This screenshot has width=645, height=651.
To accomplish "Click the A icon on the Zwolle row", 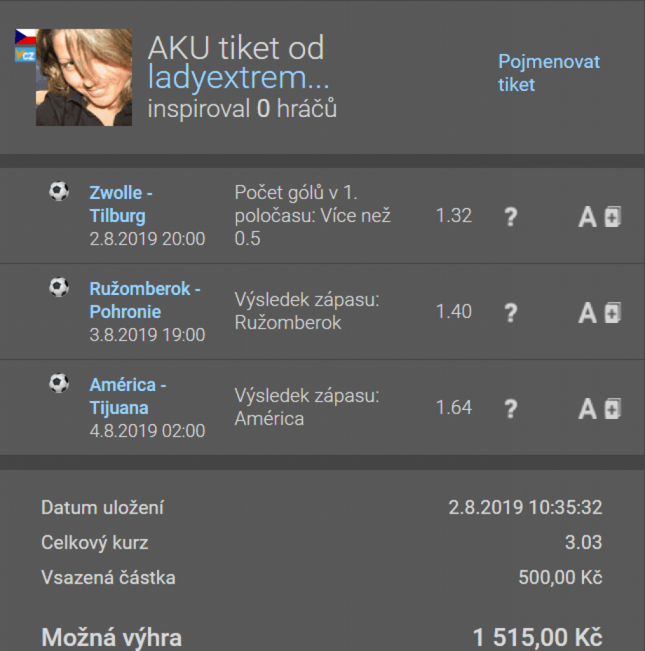I will pos(587,217).
